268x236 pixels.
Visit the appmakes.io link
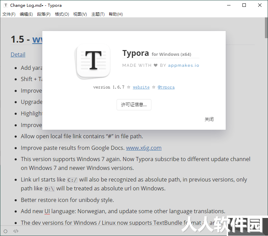[183, 65]
